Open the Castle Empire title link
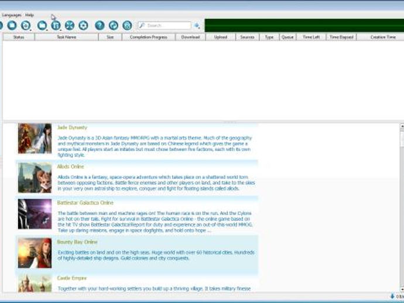The height and width of the screenshot is (303, 404). [72, 278]
